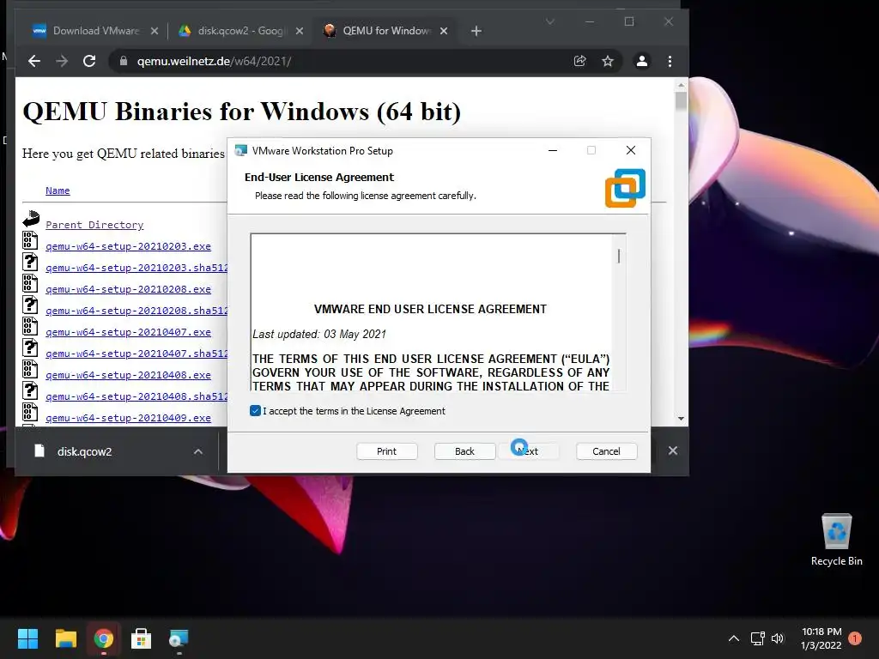879x659 pixels.
Task: Download qemu-w64-setup-20210203.exe
Action: click(x=129, y=246)
